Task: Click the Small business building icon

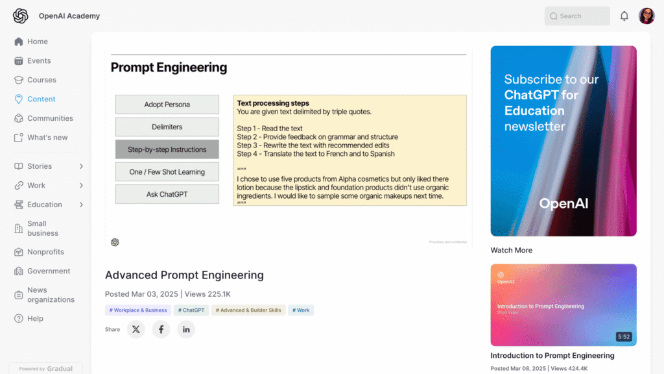Action: 19,228
